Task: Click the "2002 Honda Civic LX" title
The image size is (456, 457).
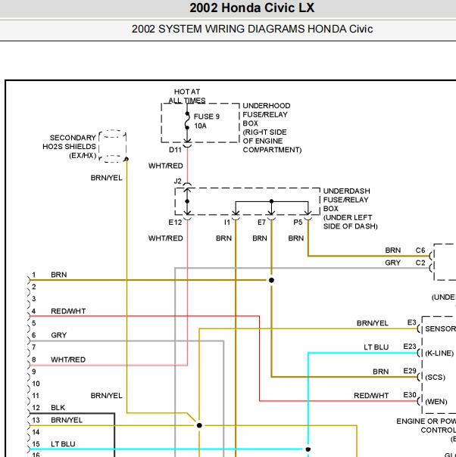Action: tap(252, 8)
